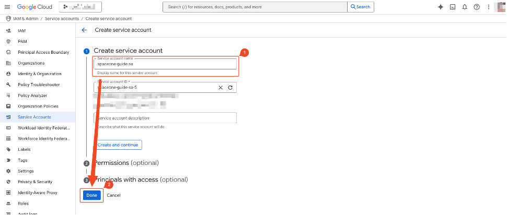507x215 pixels.
Task: Open the notifications bell
Action: [465, 7]
